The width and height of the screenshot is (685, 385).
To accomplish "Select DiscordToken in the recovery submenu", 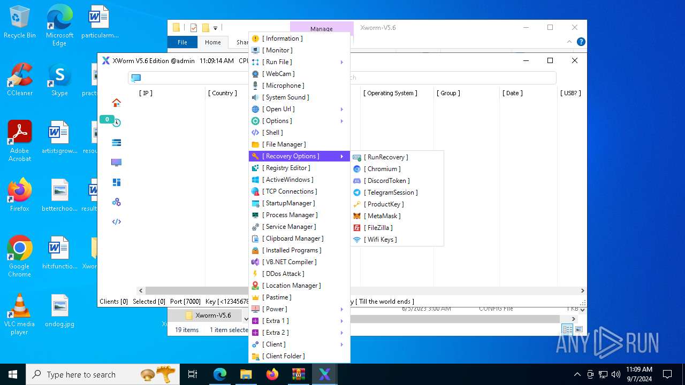I will (397, 181).
